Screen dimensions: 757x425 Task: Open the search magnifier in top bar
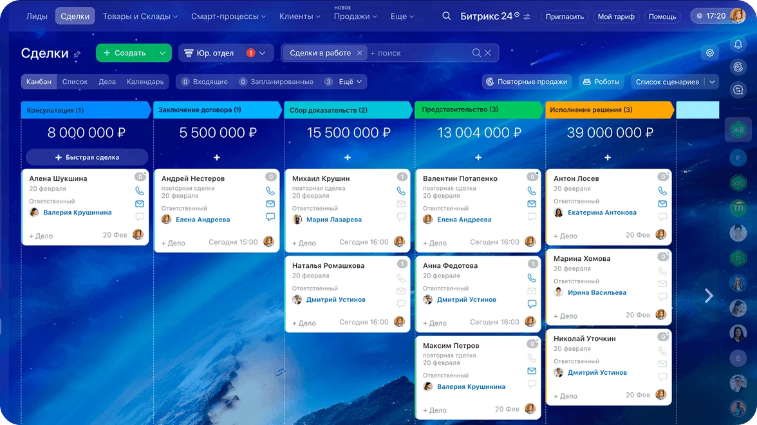[x=447, y=16]
